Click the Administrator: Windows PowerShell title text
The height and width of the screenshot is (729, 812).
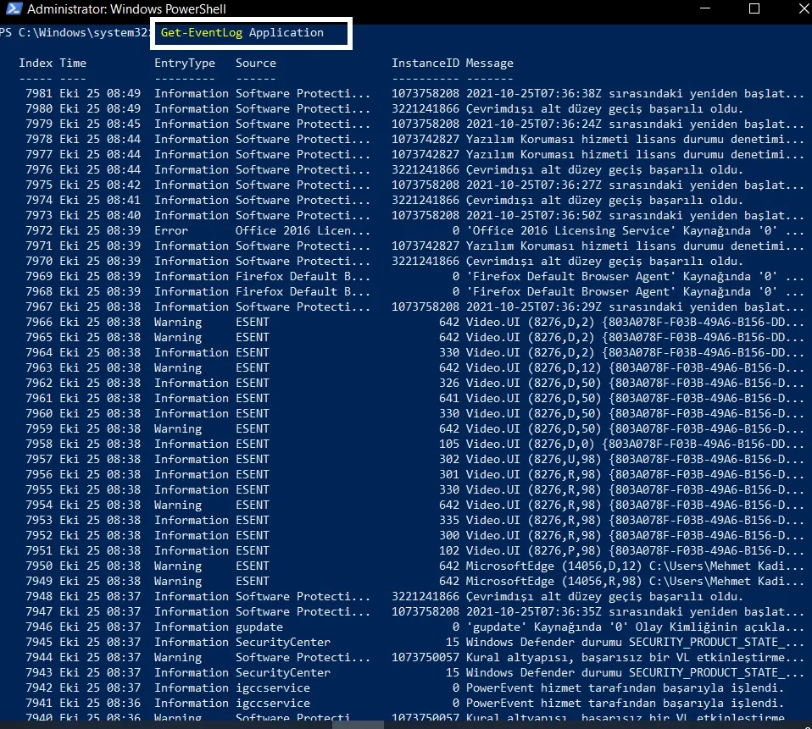pyautogui.click(x=126, y=8)
